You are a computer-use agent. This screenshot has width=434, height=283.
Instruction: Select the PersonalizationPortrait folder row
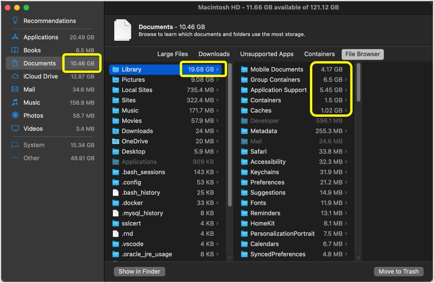(294, 233)
